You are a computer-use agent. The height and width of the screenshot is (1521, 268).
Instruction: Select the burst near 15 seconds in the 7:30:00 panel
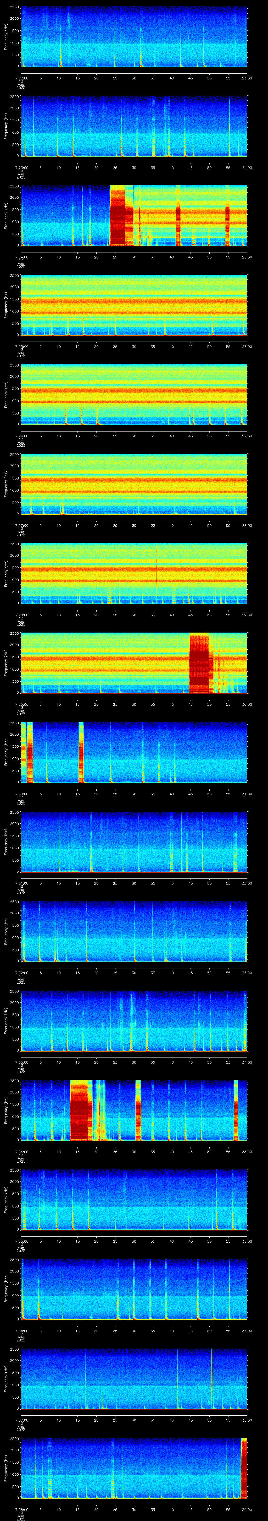click(x=81, y=753)
